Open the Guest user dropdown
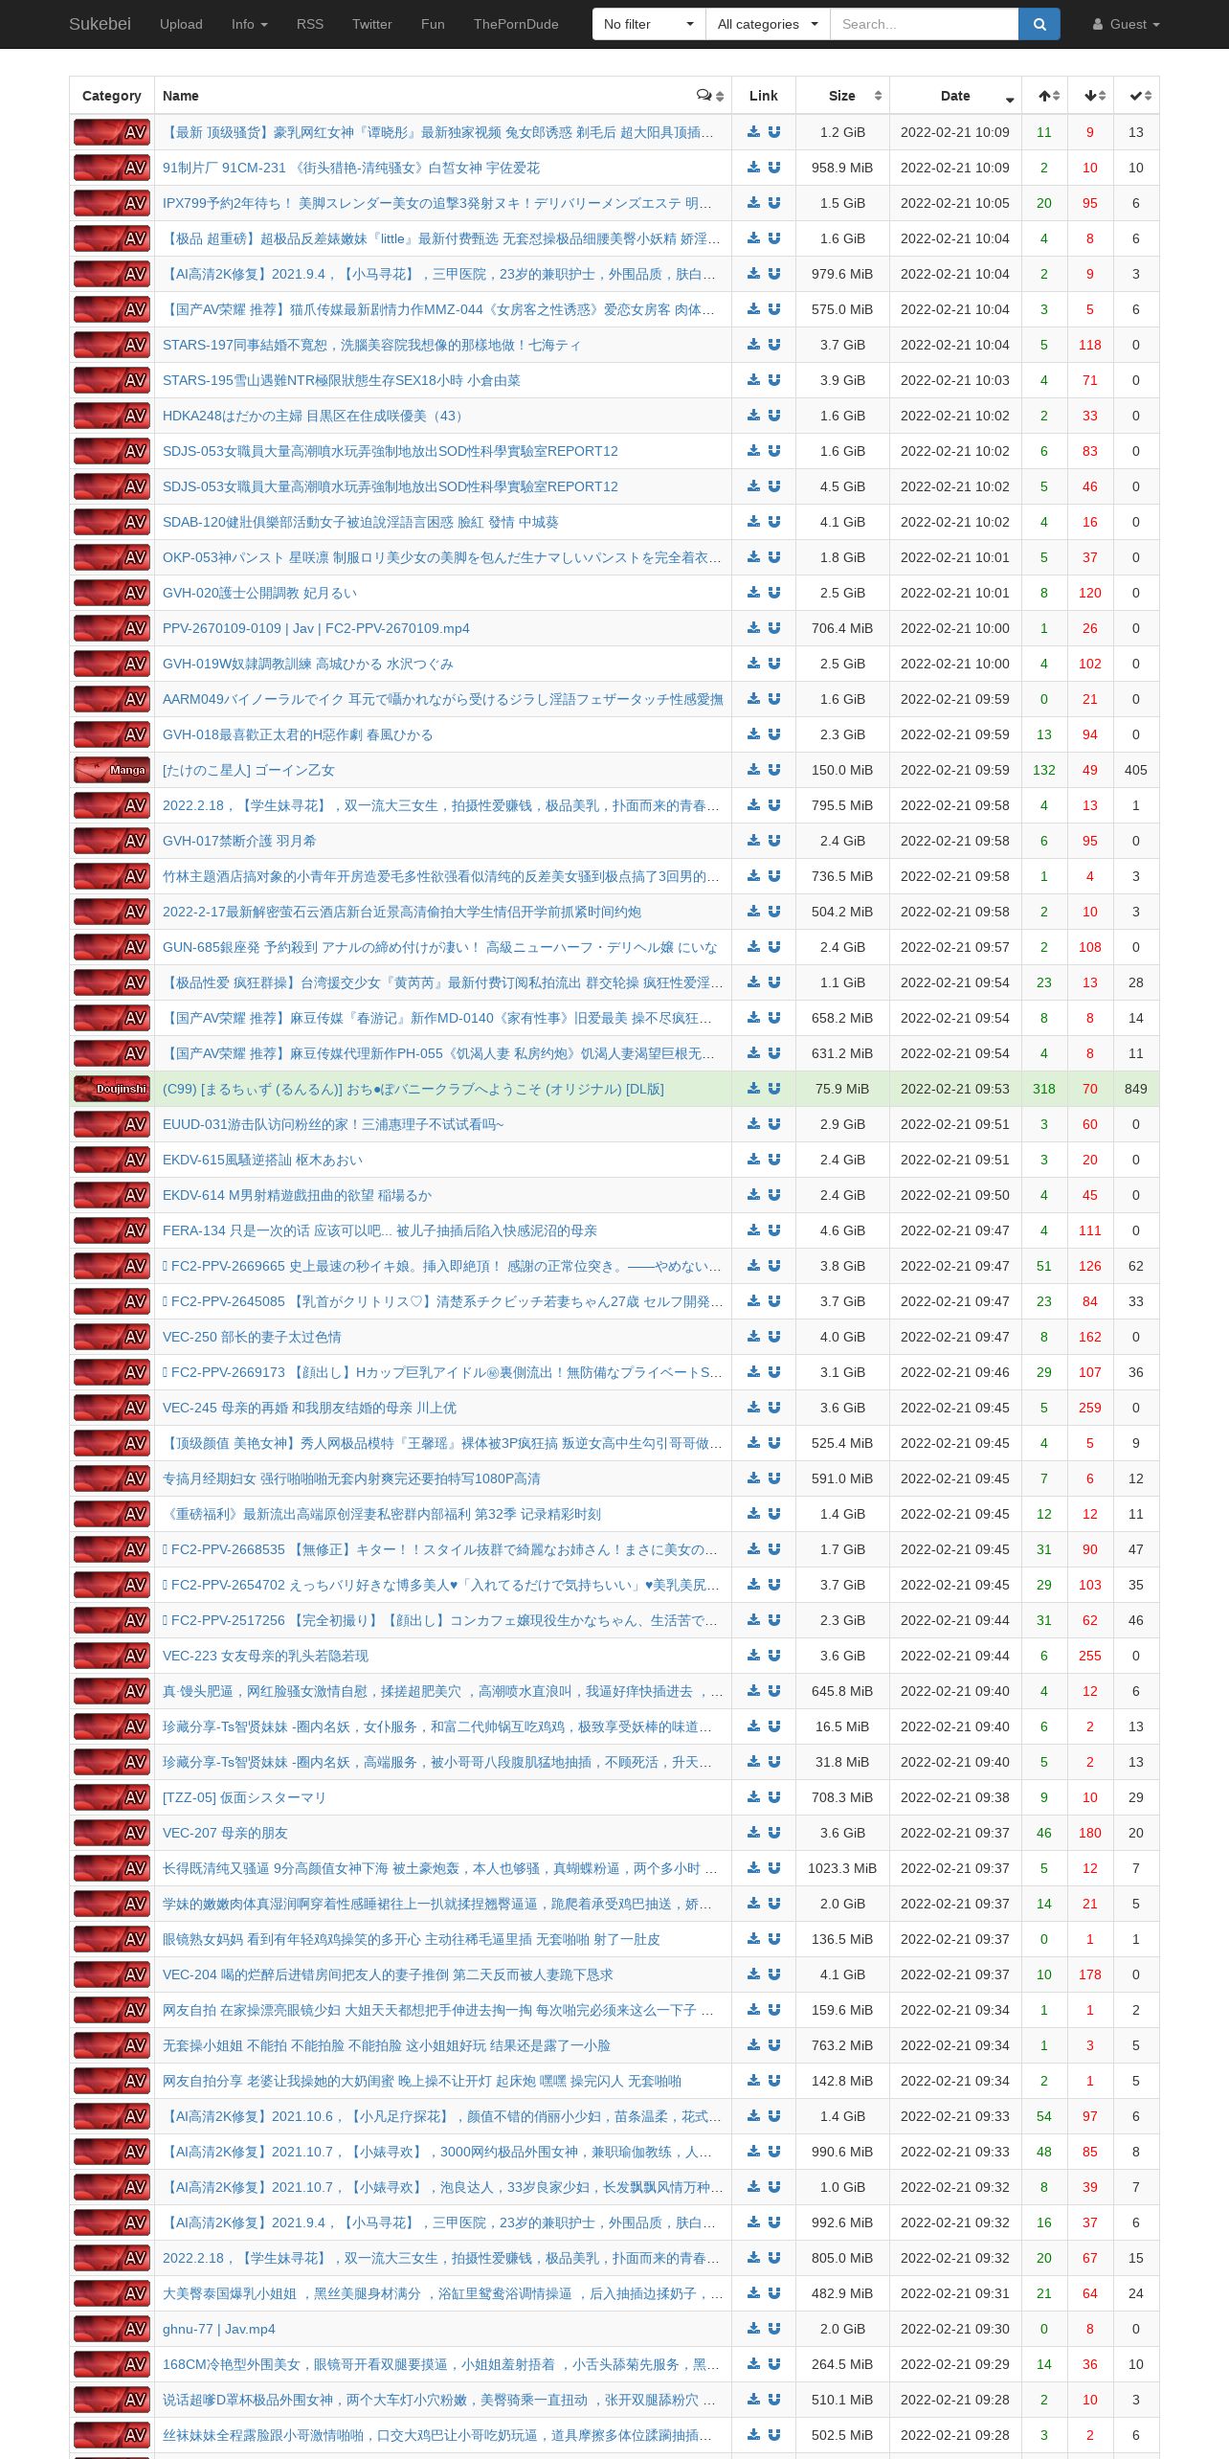This screenshot has height=2459, width=1229. tap(1127, 24)
